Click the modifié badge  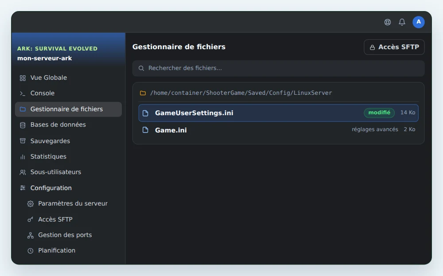[x=379, y=113]
